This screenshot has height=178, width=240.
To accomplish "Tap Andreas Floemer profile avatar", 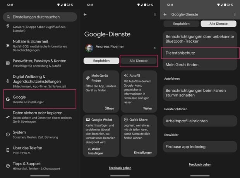I will point(89,48).
